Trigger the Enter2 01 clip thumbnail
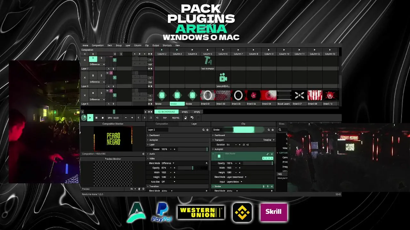Viewport: 410px width, 230px height. coord(208,95)
